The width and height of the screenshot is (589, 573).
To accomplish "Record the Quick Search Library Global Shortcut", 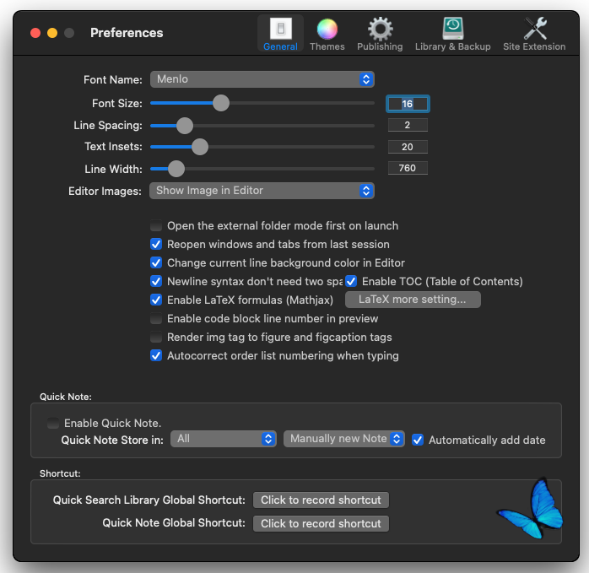I will [321, 500].
